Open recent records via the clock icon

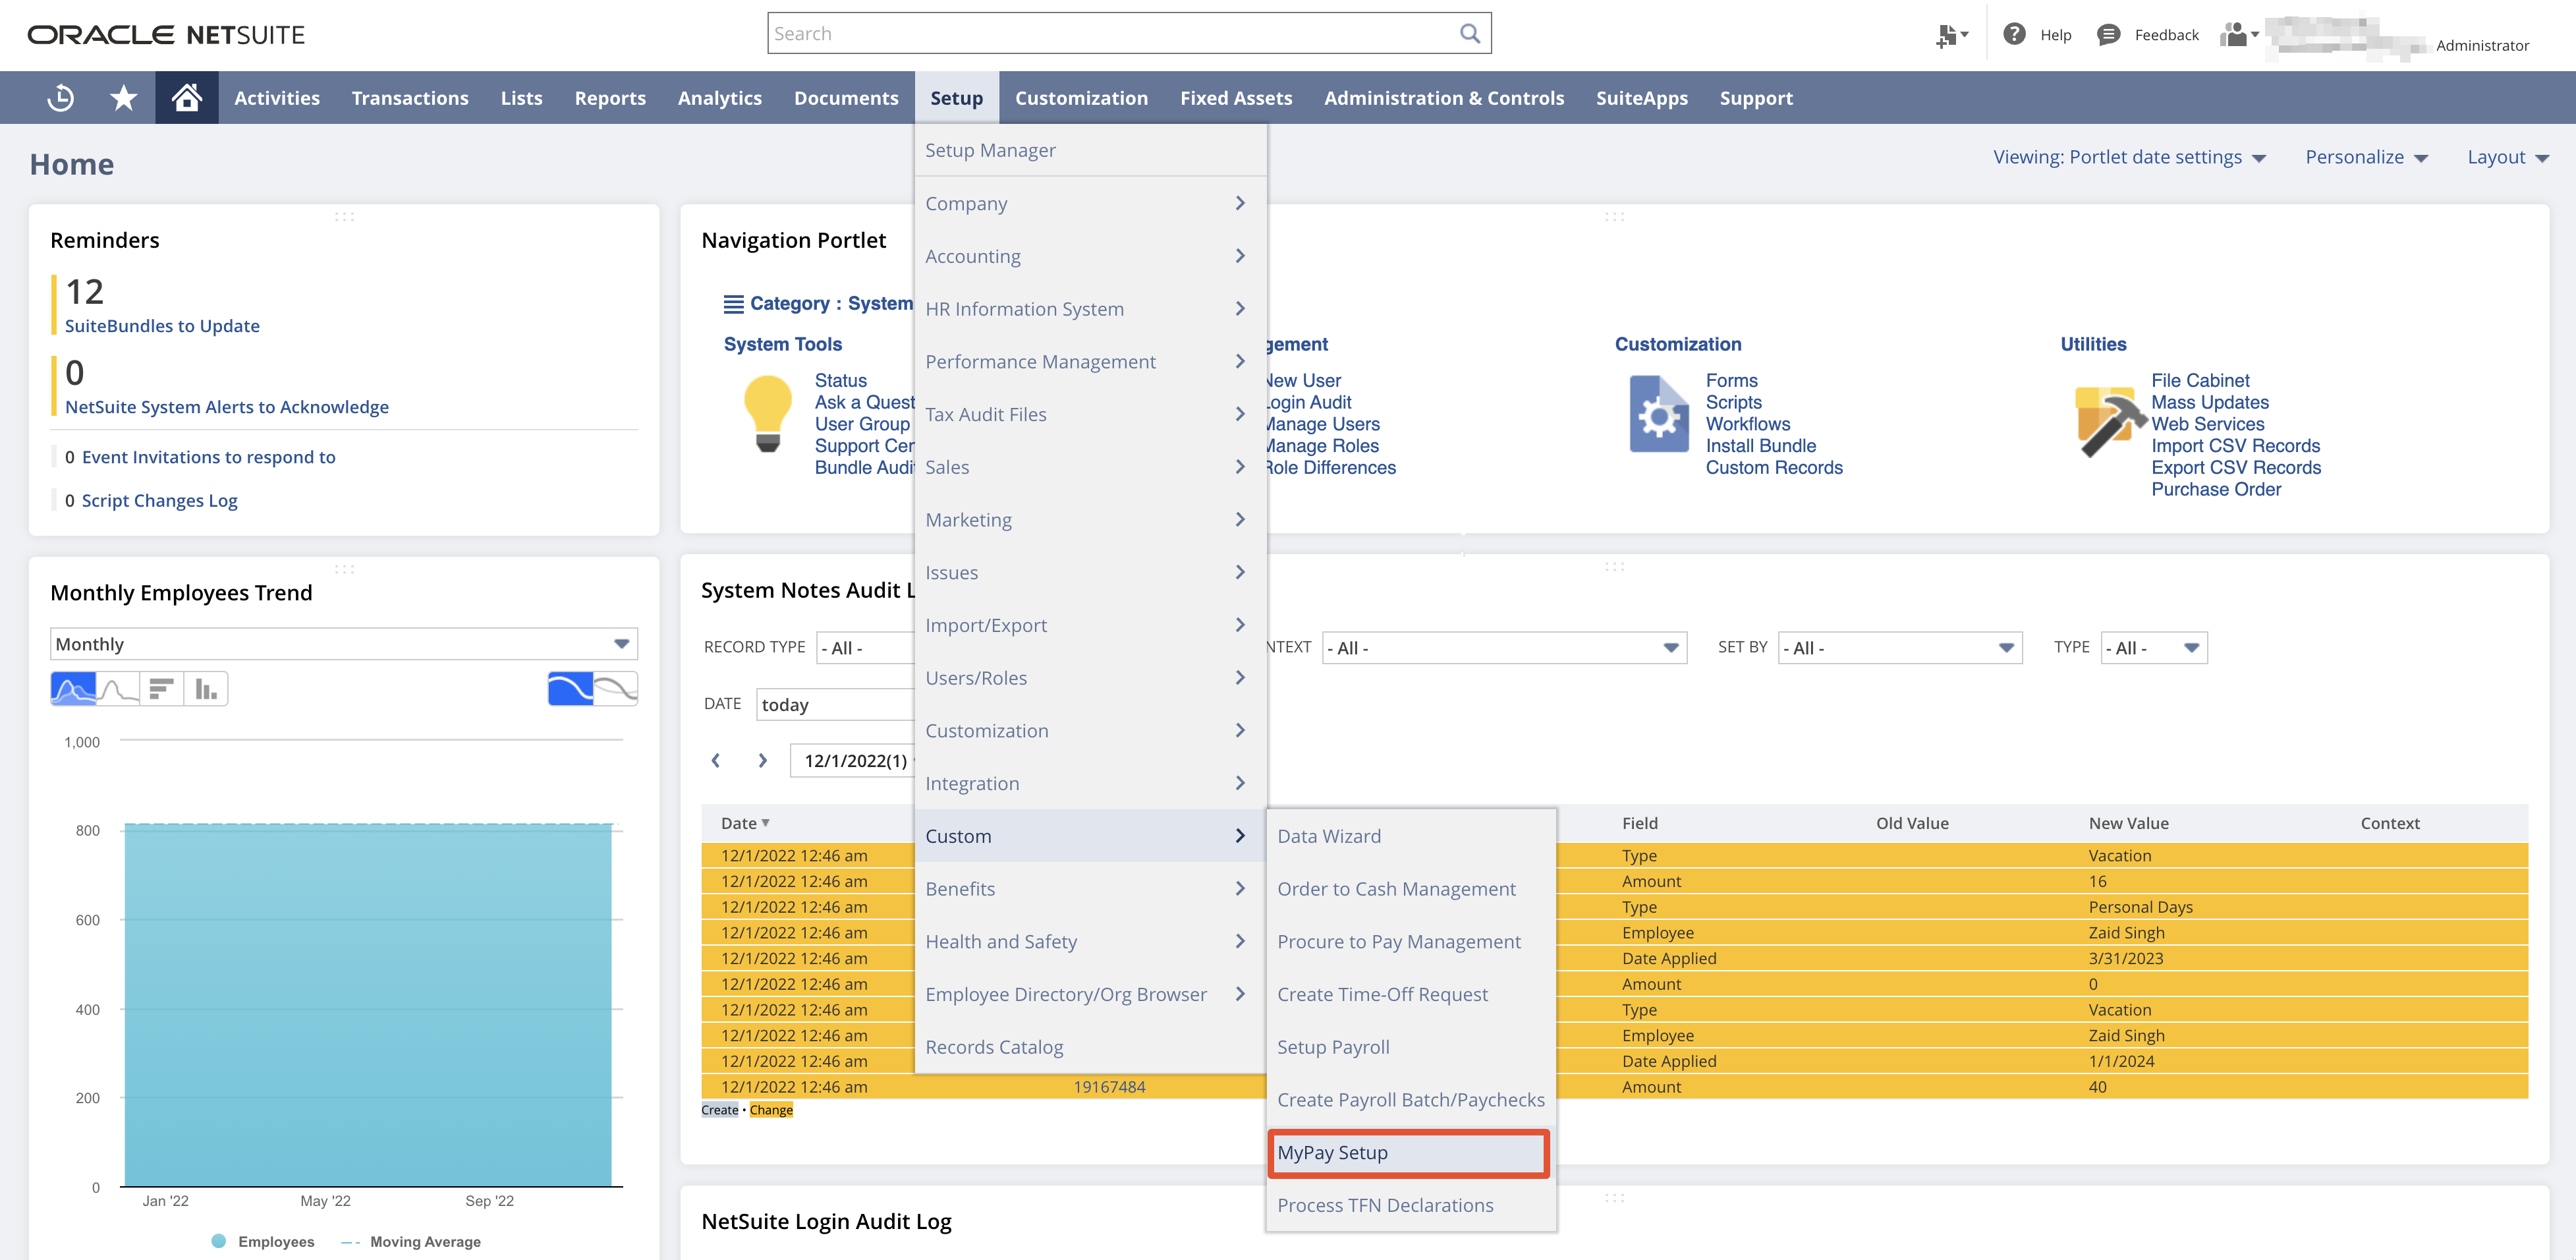(60, 97)
